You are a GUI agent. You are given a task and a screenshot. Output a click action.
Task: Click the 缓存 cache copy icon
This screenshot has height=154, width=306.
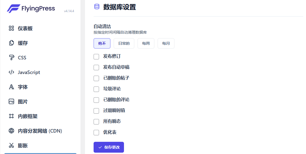click(x=11, y=43)
